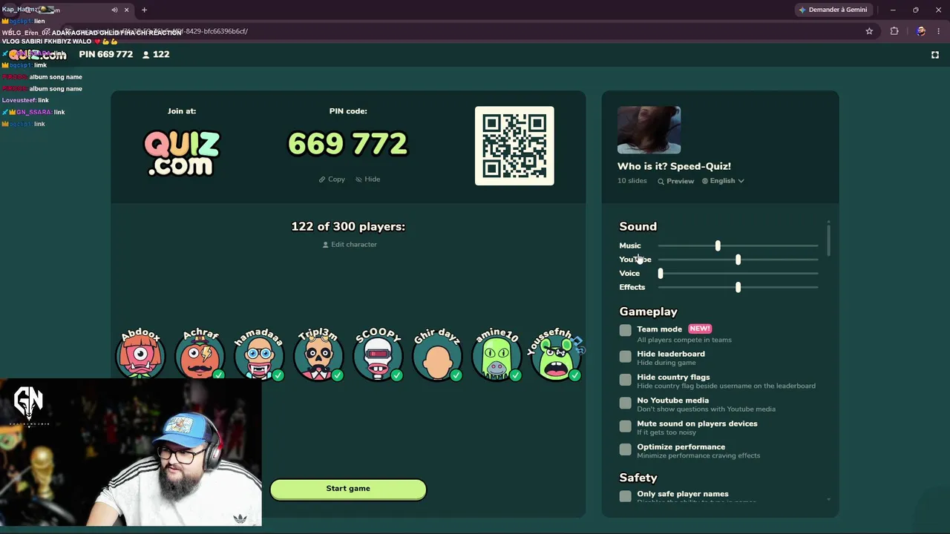Click the Youtube volume slider handle
This screenshot has width=950, height=534.
click(x=738, y=260)
